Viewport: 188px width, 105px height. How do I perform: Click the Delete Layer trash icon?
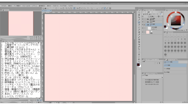pyautogui.click(x=162, y=16)
